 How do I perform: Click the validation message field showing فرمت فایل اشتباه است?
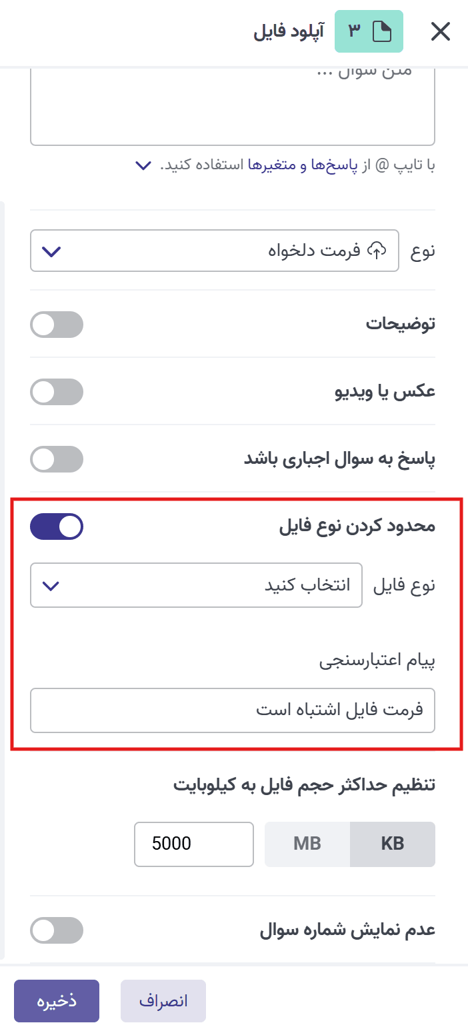pos(232,710)
